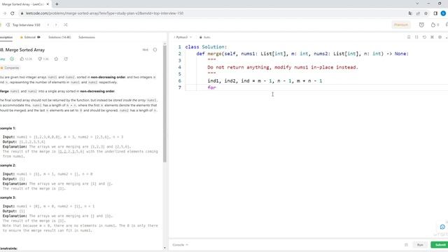
Task: Switch to the Solutions tab
Action: point(59,37)
